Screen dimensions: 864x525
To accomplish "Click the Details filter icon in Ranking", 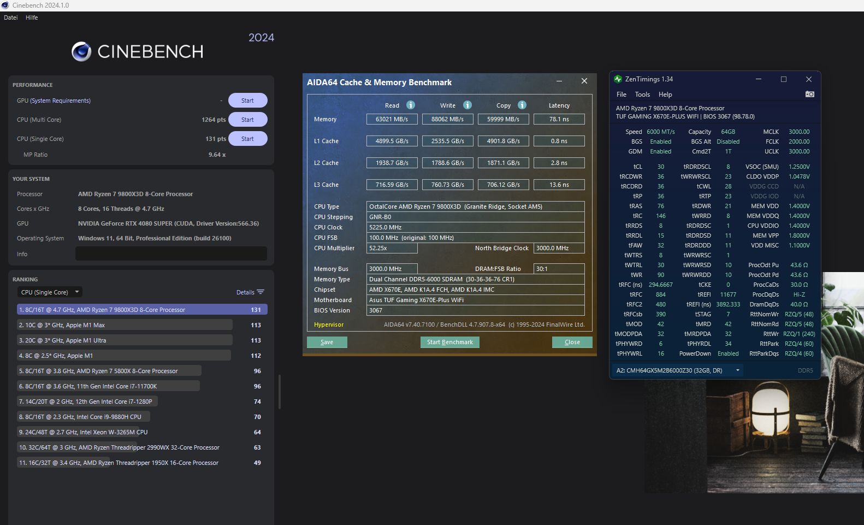I will click(x=261, y=292).
